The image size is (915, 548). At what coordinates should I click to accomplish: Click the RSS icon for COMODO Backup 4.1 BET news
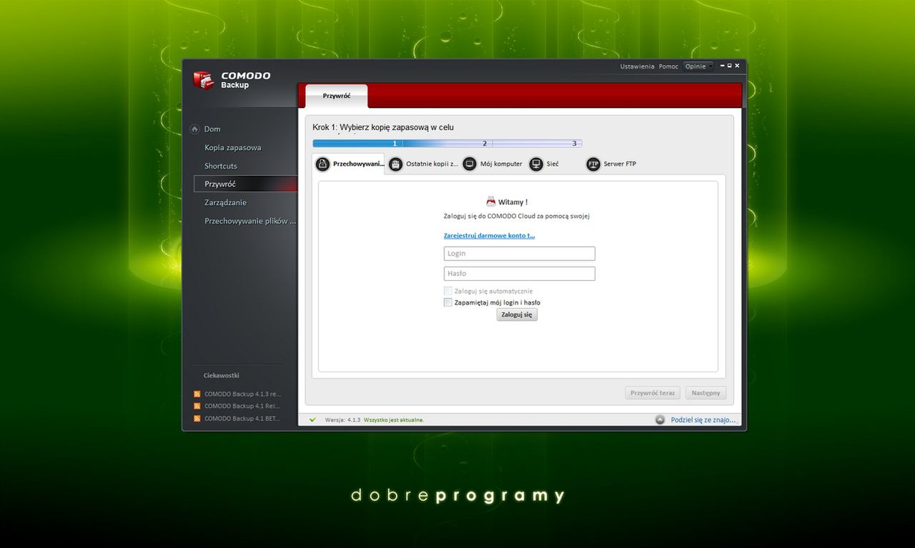pos(197,419)
